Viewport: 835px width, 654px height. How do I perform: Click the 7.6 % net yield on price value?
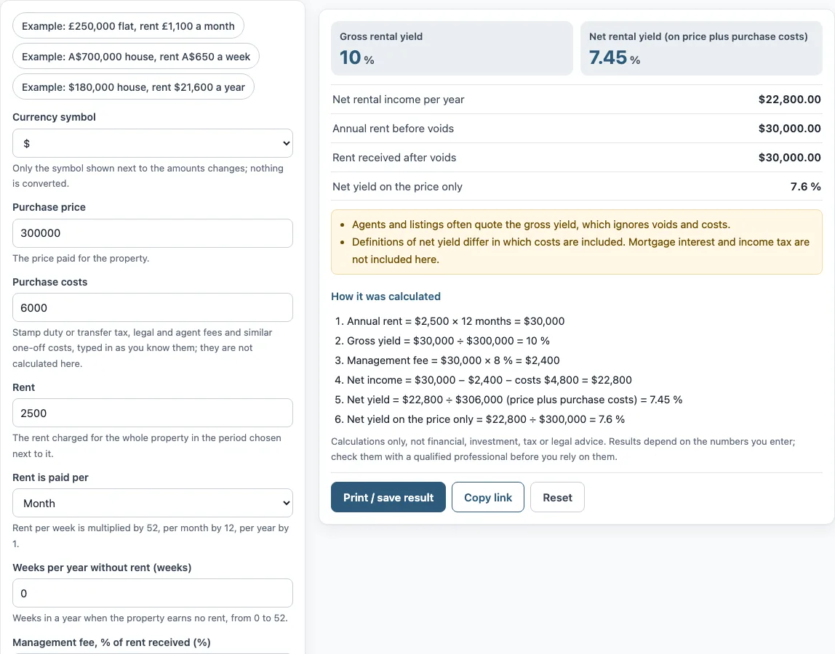pos(805,187)
